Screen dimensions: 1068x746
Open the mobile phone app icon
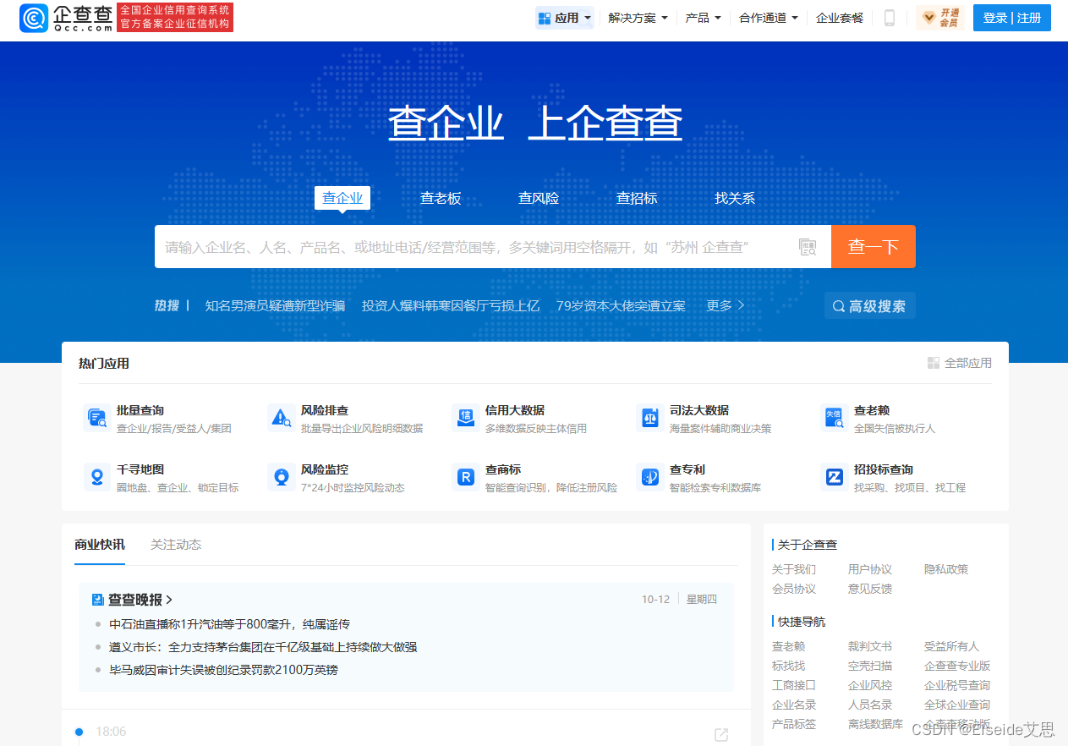(890, 18)
